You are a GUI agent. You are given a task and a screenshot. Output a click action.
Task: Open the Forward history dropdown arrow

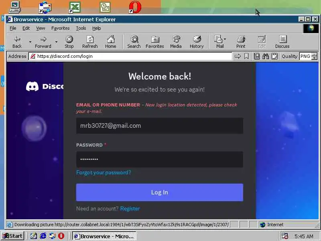pyautogui.click(x=56, y=42)
